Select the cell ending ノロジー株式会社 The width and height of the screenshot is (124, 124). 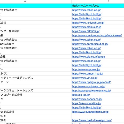click(36, 95)
